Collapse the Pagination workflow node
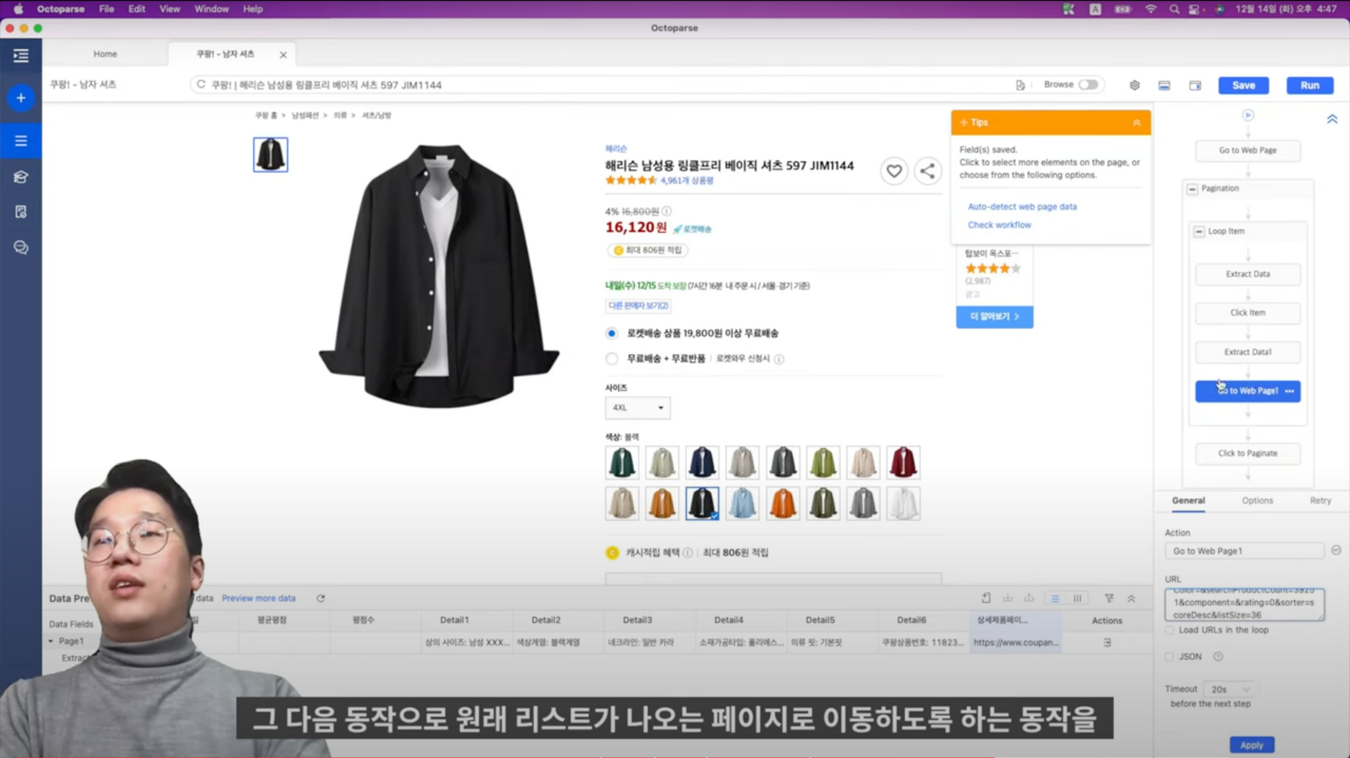 (1192, 189)
